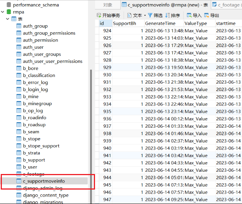Screen dimensions: 242x204
Task: Click Max_Value cell in row 944
Action: 200,177
